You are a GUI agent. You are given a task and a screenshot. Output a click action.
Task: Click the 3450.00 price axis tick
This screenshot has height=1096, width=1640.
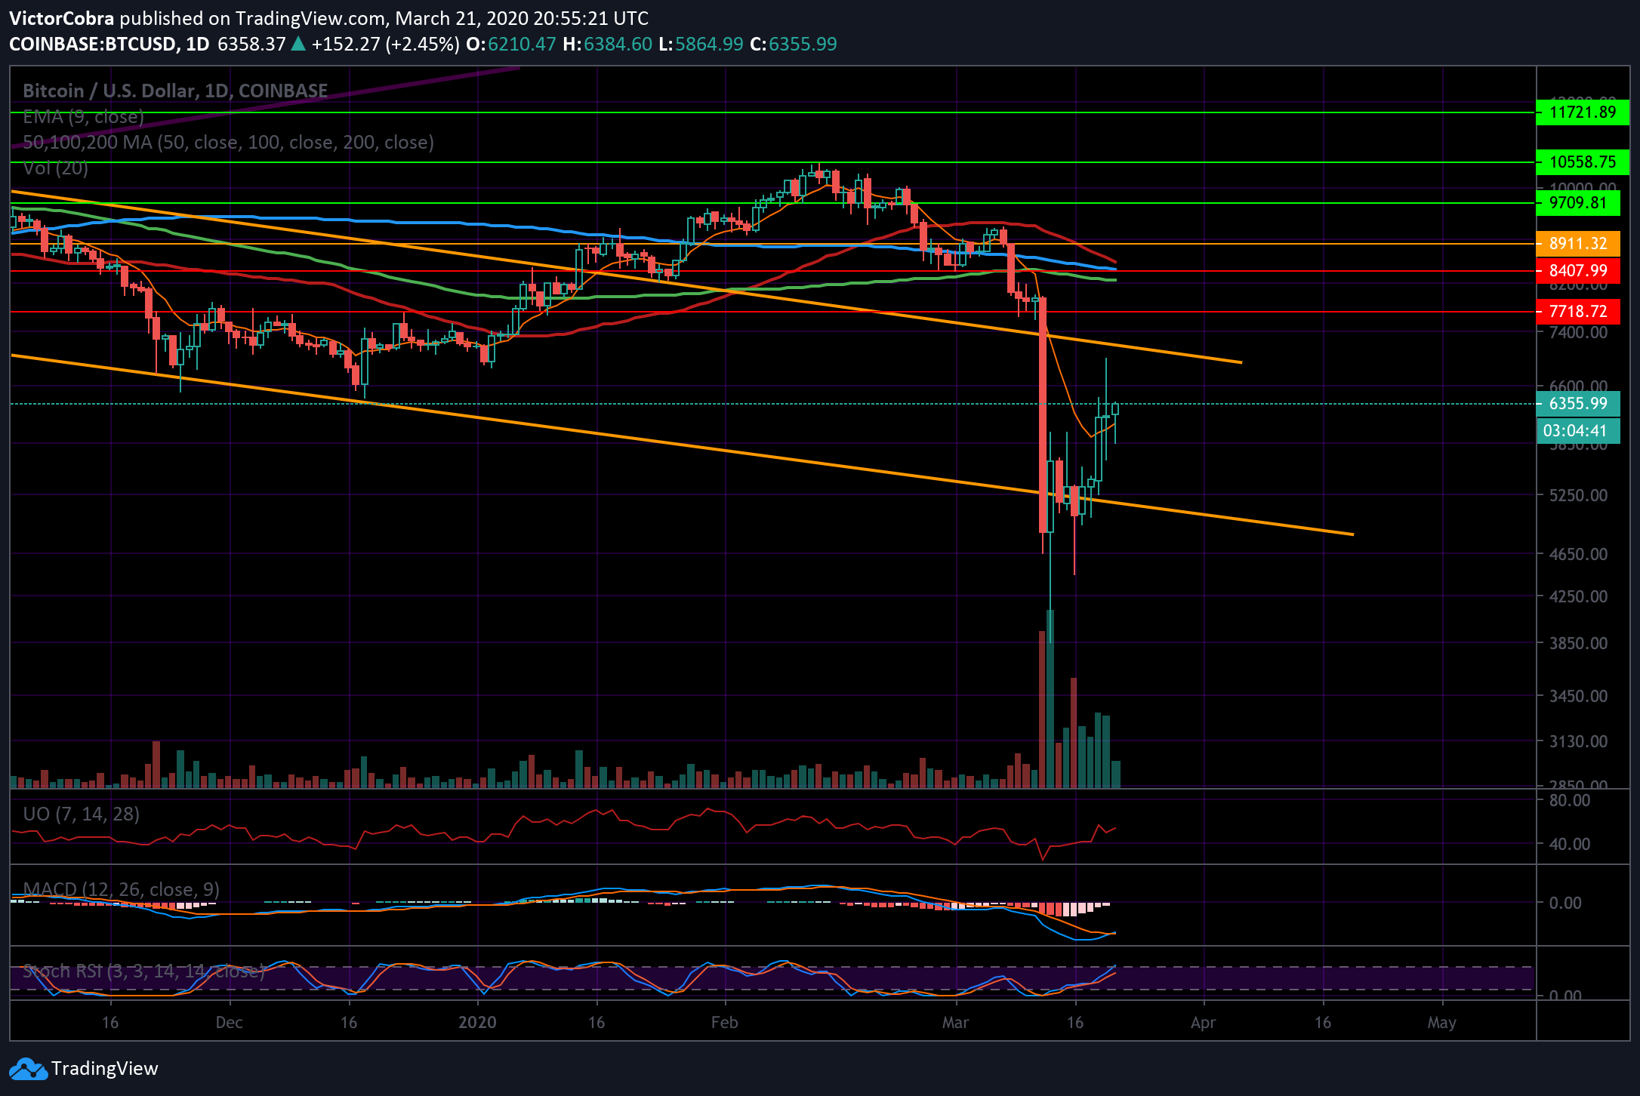click(x=1578, y=696)
